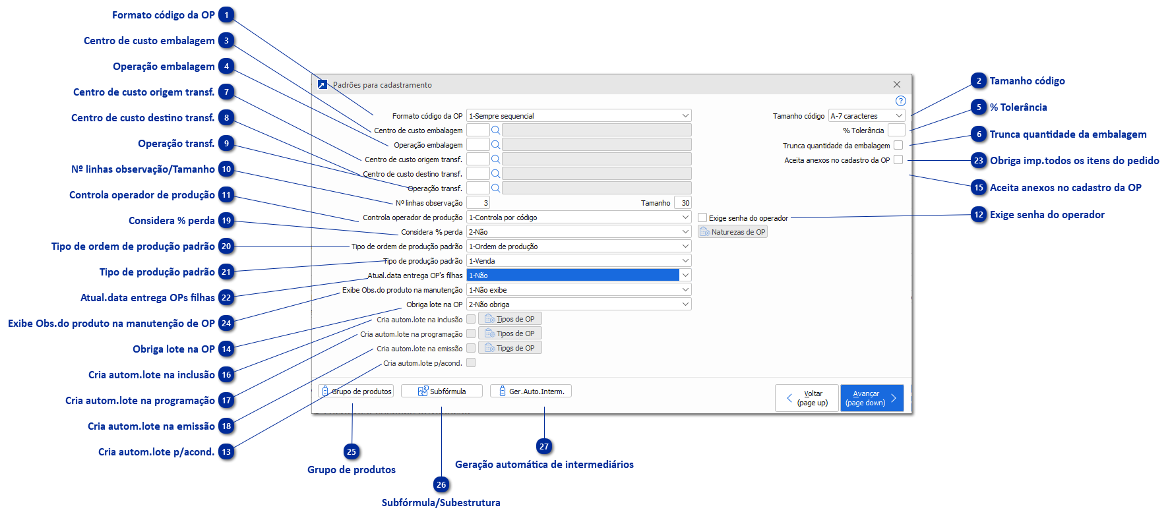Open lookup magnifier for Centro de custo destino transf.
1170x520 pixels.
click(496, 174)
